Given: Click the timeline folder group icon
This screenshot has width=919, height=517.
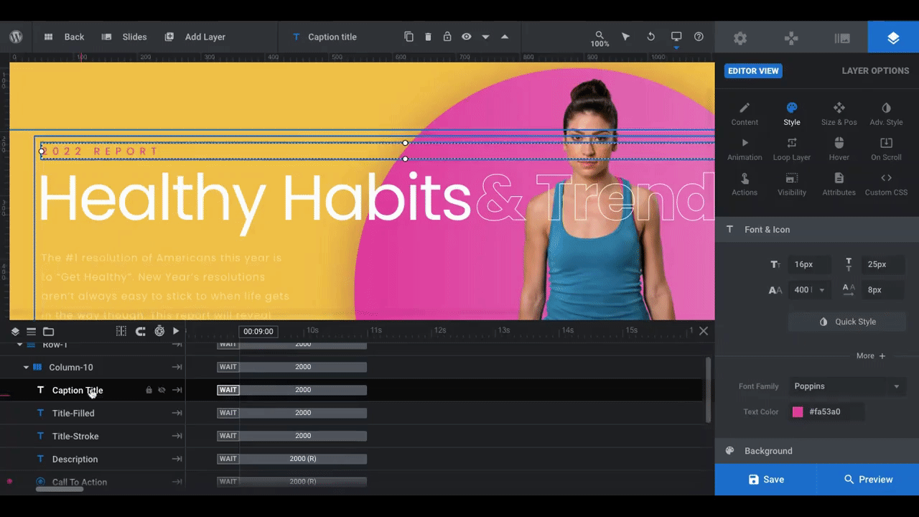Looking at the screenshot, I should pos(48,331).
